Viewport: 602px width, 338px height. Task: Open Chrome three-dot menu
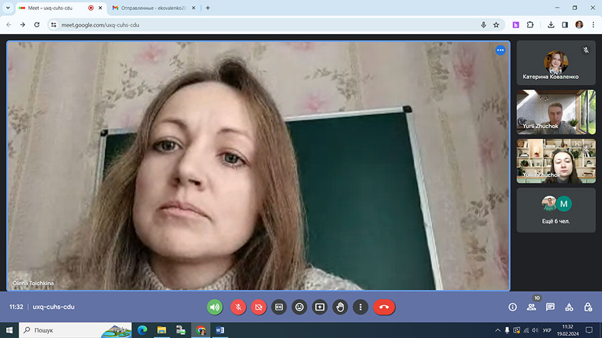pyautogui.click(x=593, y=25)
